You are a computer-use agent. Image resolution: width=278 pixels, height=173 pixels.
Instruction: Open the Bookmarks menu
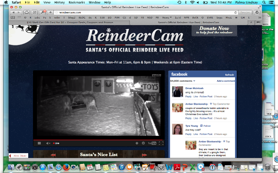pos(76,3)
